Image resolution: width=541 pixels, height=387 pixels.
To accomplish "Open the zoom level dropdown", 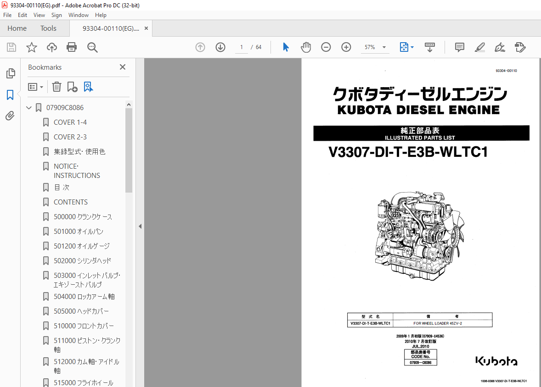I will coord(384,47).
